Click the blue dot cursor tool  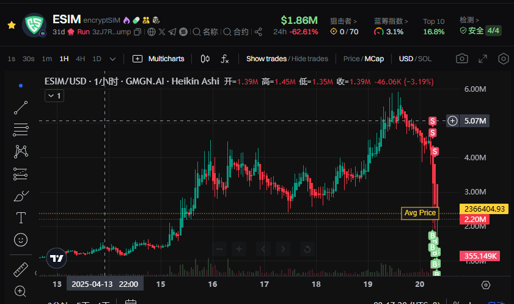click(21, 86)
